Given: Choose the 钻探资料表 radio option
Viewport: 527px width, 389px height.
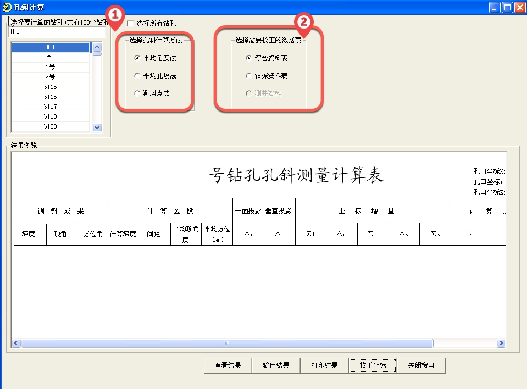Looking at the screenshot, I should click(249, 76).
